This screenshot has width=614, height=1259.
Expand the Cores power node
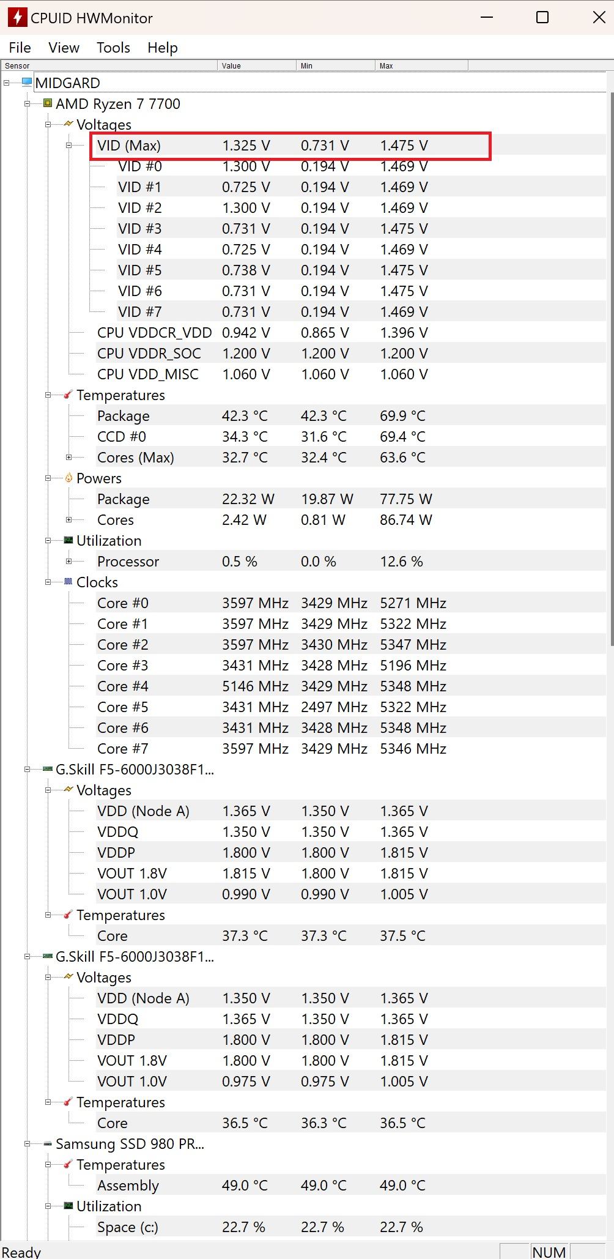point(69,520)
